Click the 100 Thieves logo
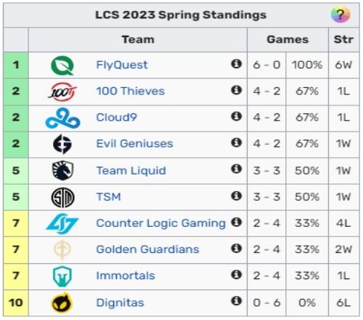 [62, 92]
